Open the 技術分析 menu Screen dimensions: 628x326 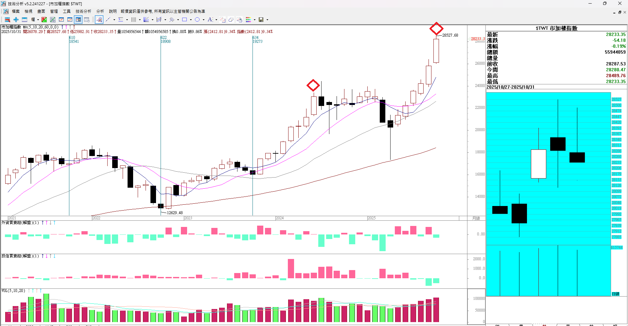83,11
